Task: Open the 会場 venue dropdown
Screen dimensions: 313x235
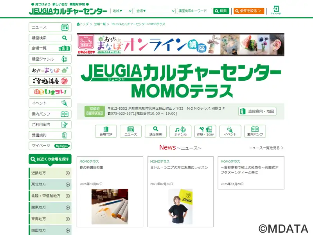Action: click(155, 11)
